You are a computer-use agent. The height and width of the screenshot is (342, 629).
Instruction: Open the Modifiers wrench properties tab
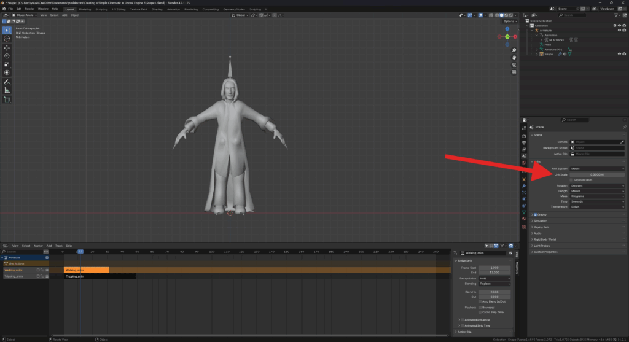coord(523,185)
